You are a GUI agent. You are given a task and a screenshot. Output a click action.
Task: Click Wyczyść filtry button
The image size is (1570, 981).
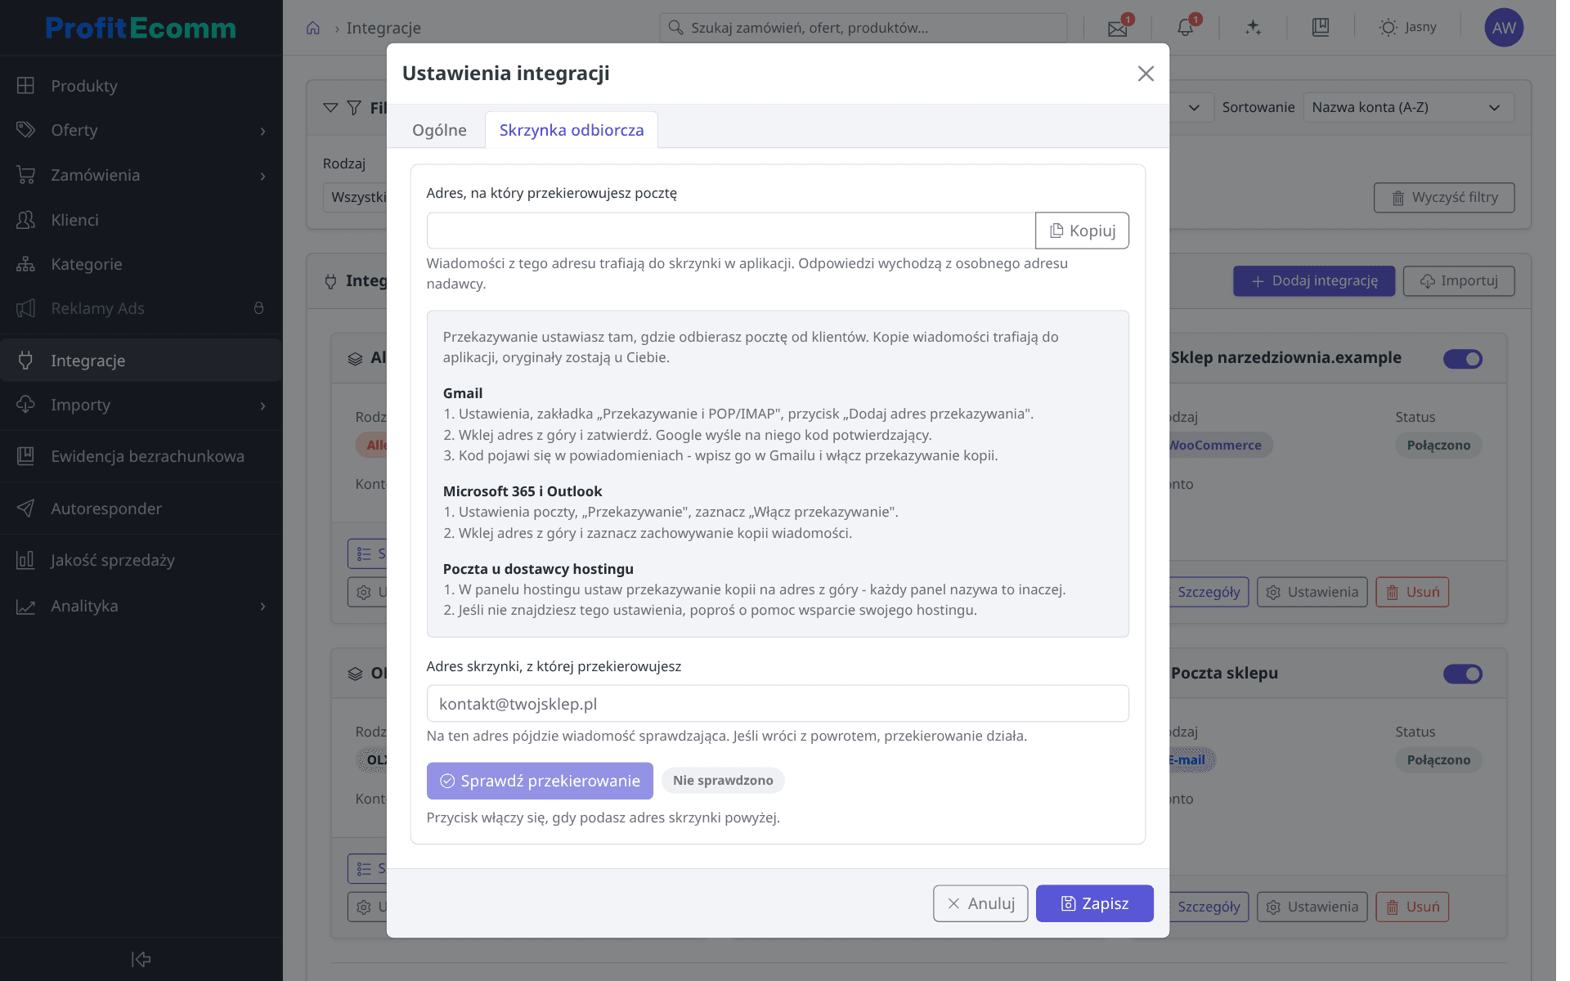1444,198
